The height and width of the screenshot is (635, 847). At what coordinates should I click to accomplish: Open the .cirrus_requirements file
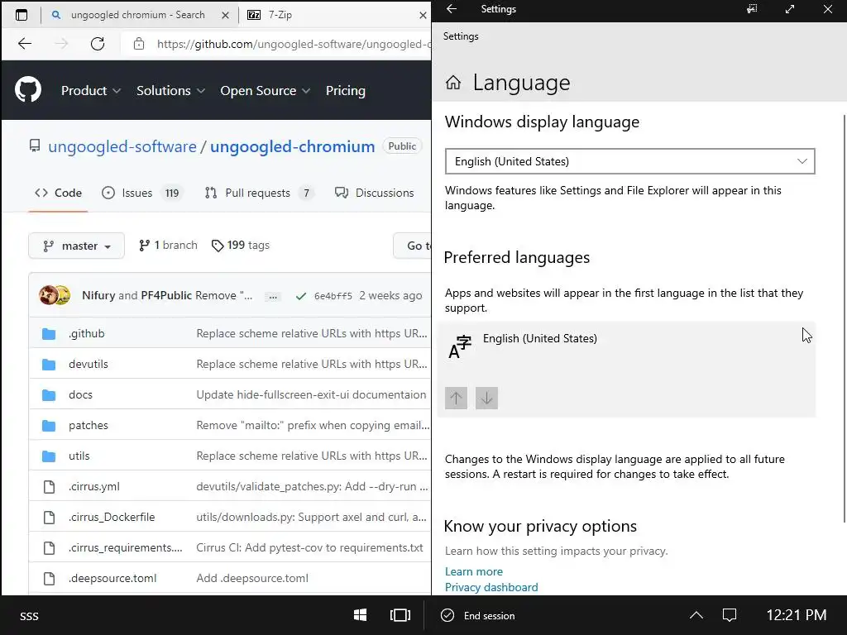pyautogui.click(x=126, y=547)
